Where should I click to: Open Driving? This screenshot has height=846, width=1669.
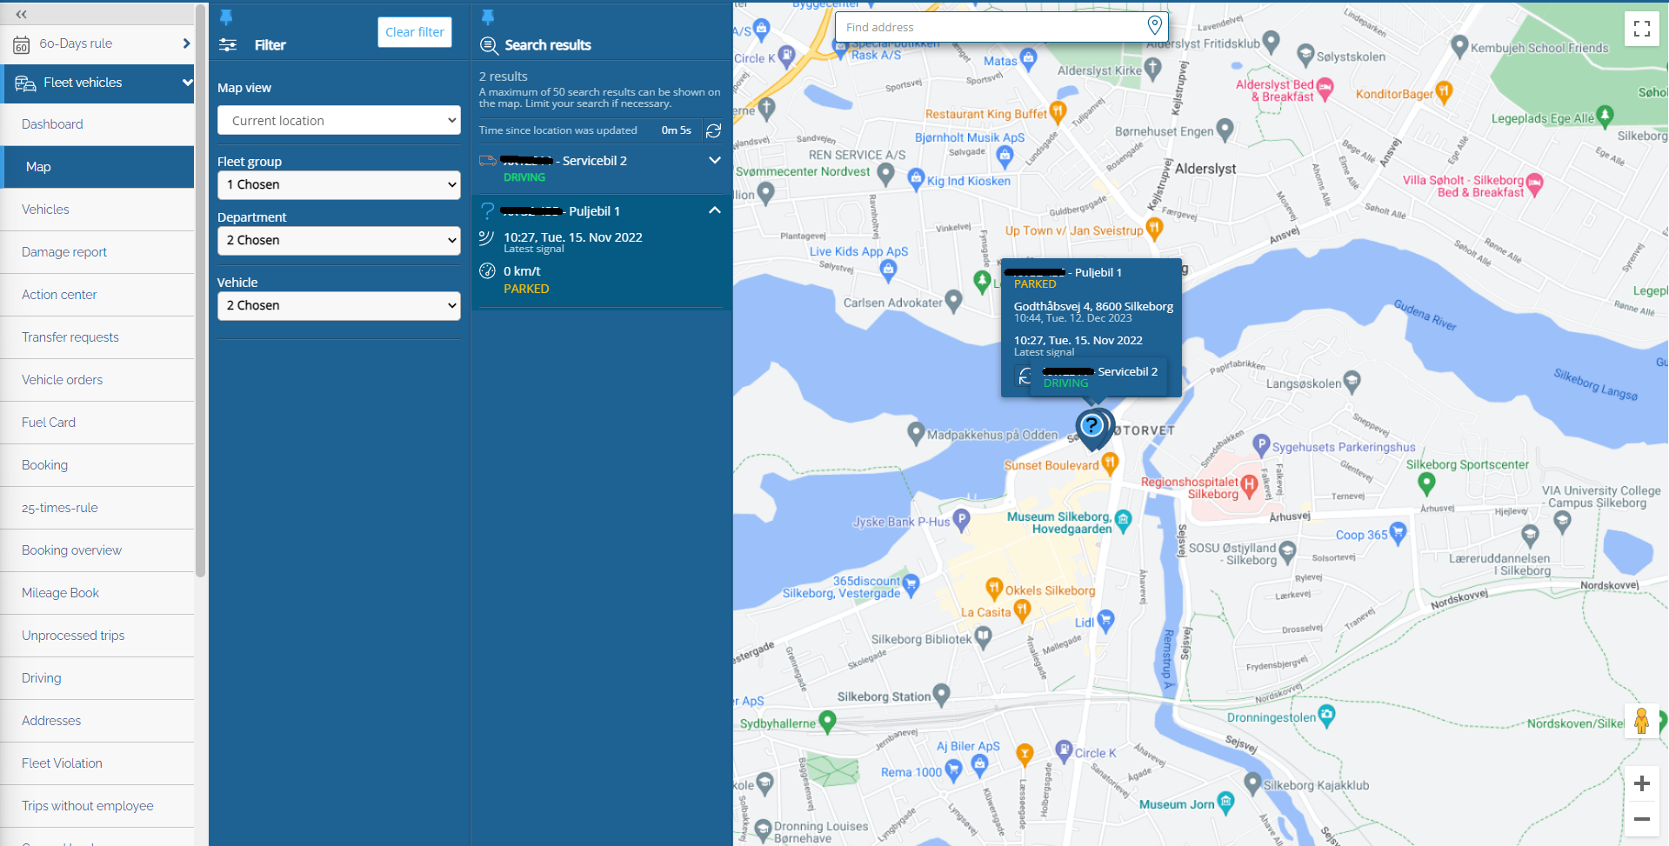click(97, 678)
